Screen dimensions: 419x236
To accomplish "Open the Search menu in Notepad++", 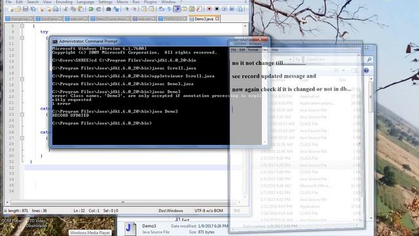I will (33, 2).
